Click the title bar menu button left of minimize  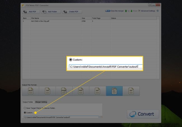pos(150,5)
